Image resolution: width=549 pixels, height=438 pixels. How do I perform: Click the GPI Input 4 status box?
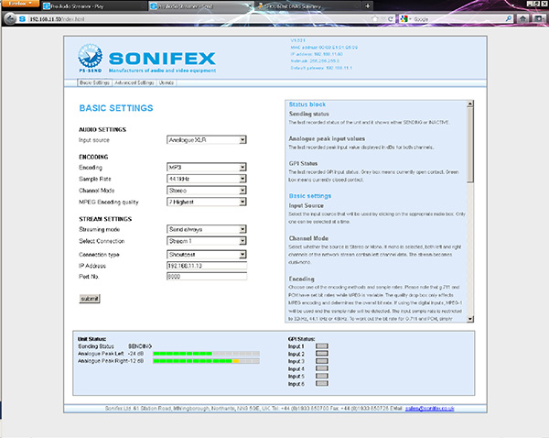point(322,368)
